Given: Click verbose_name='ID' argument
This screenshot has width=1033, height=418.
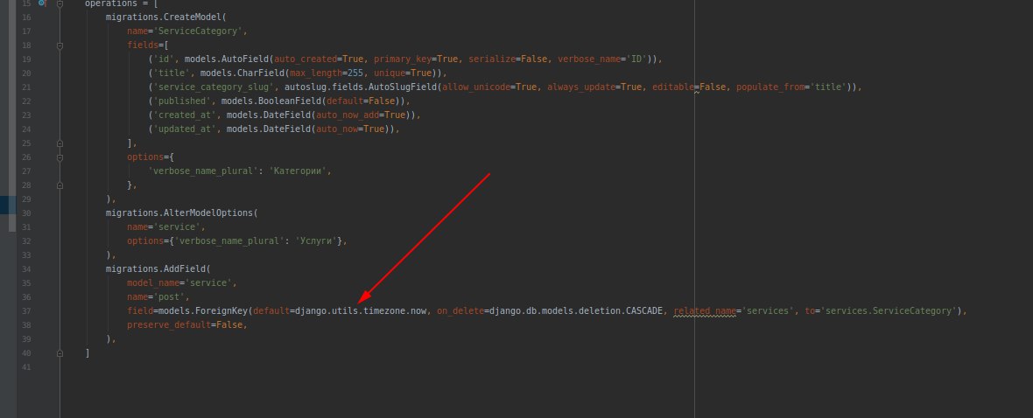Looking at the screenshot, I should click(x=602, y=59).
